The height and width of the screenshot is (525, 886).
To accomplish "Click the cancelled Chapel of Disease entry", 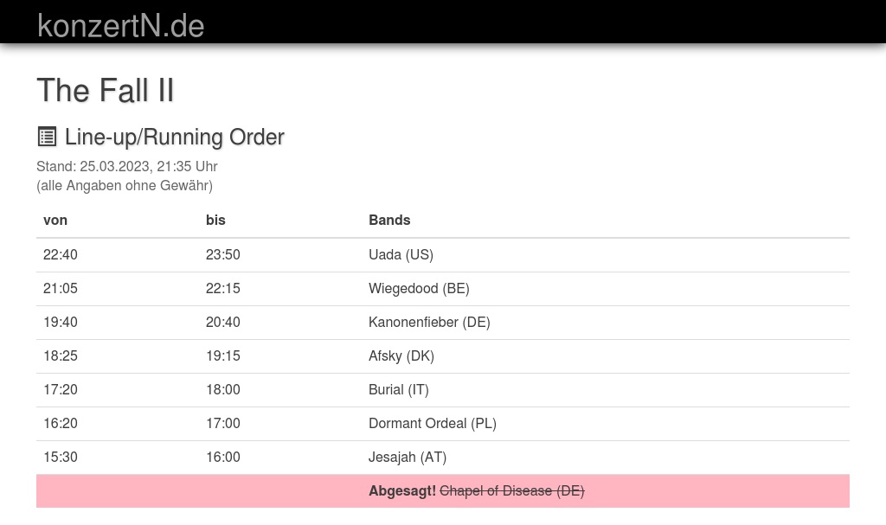I will tap(512, 490).
